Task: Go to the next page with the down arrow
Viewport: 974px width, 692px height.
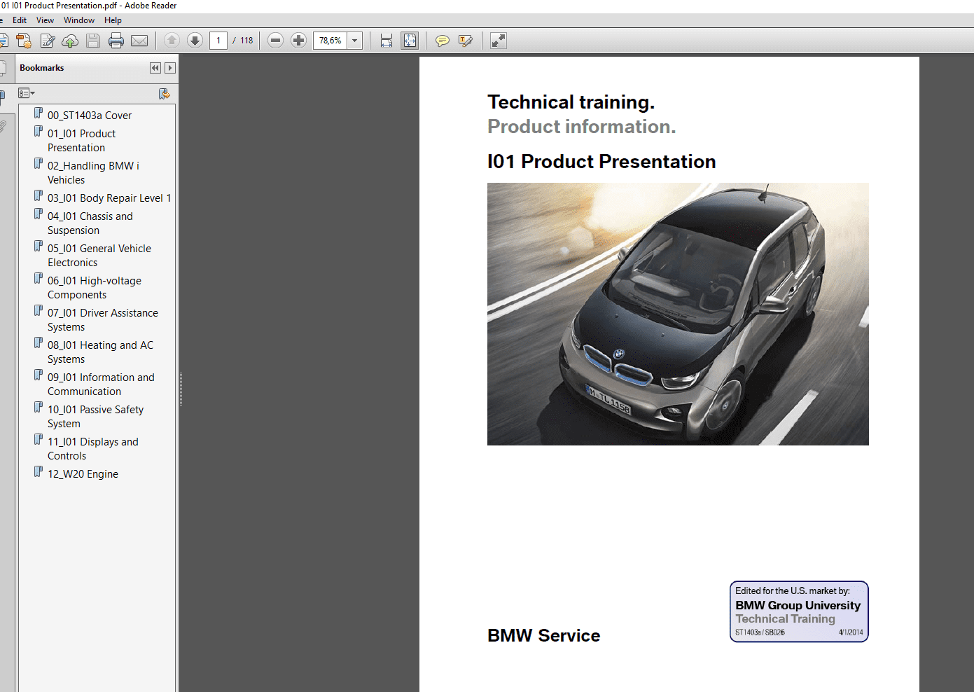Action: 195,41
